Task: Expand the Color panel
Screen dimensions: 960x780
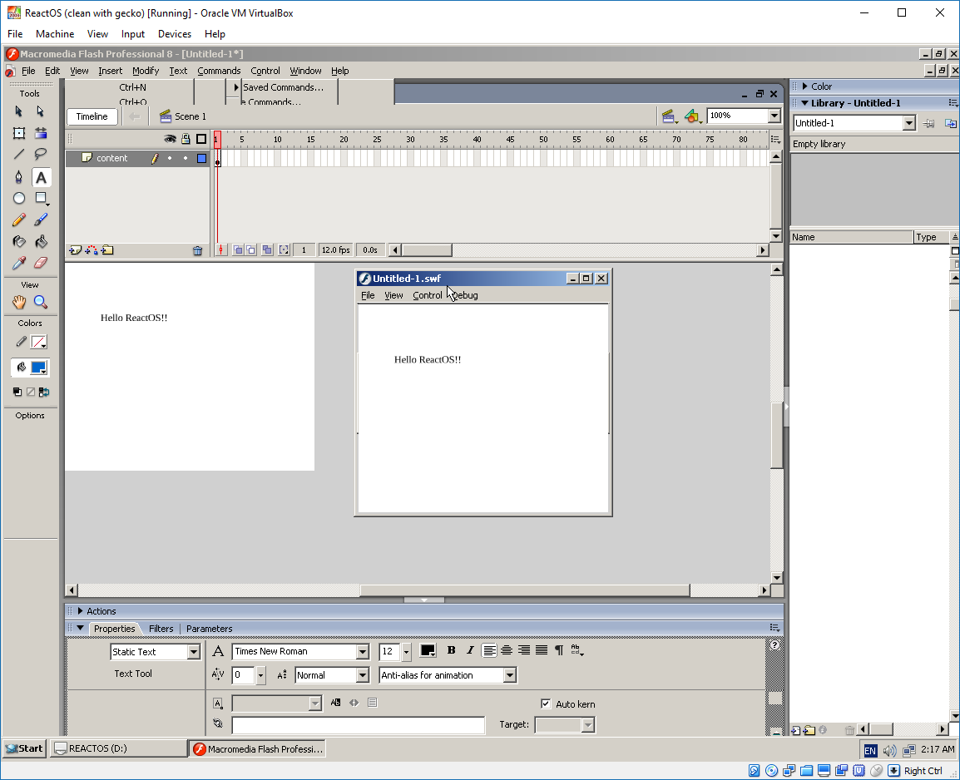Action: [x=805, y=86]
